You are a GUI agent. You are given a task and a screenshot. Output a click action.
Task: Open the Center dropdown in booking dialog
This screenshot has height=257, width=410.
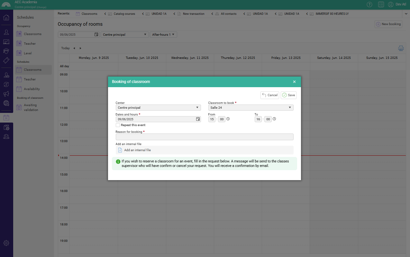coord(158,108)
